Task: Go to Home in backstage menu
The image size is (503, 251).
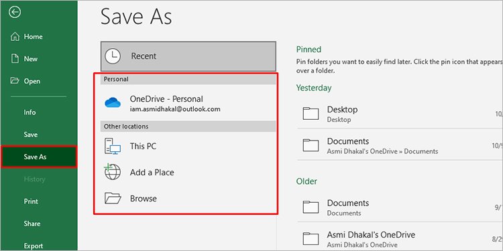Action: (x=39, y=37)
